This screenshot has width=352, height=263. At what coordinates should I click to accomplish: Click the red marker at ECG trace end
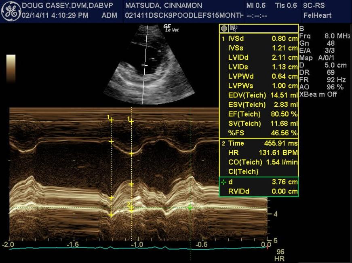pyautogui.click(x=267, y=247)
